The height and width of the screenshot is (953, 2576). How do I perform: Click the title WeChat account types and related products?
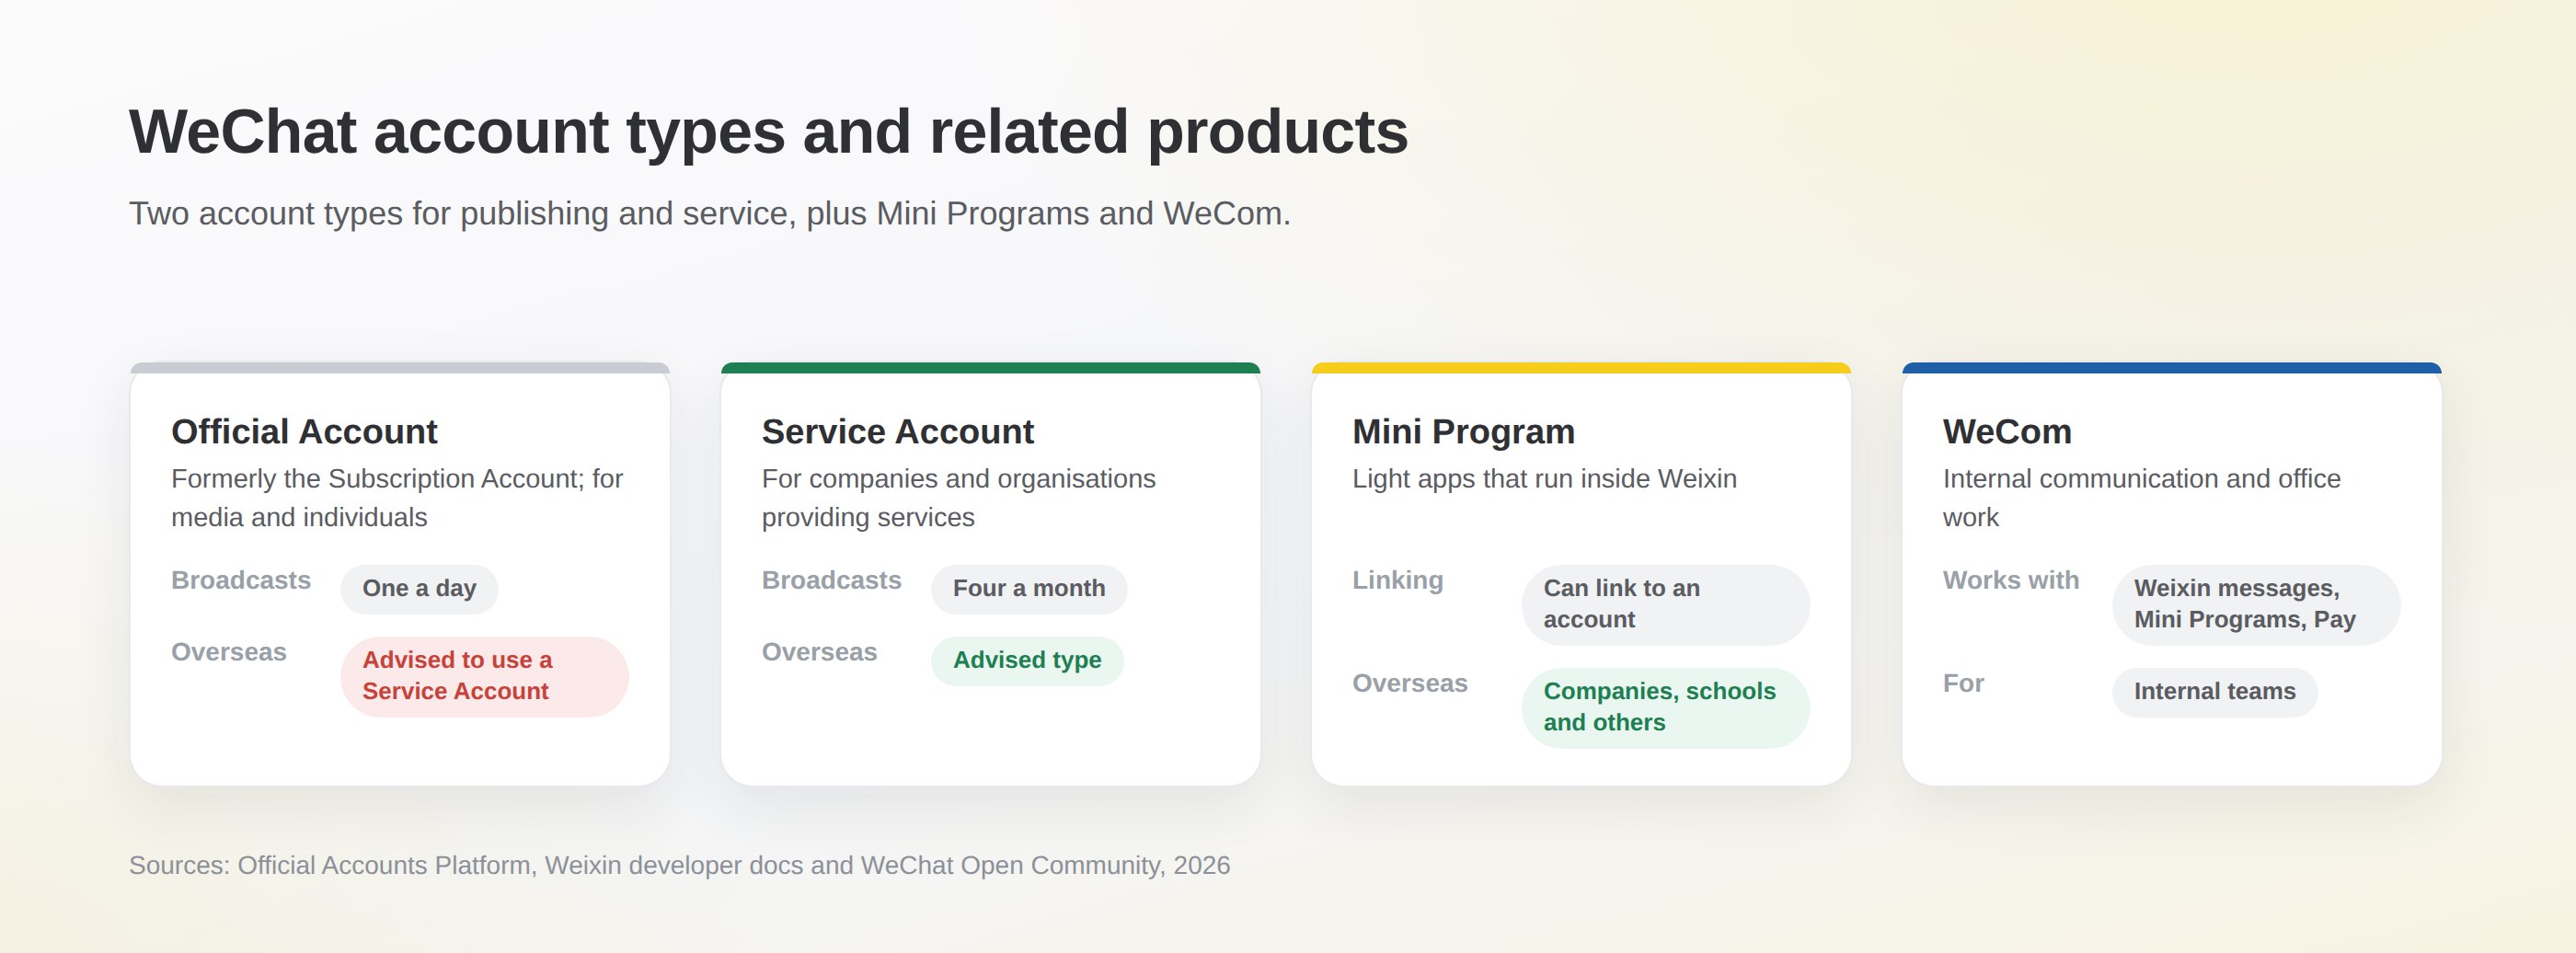point(768,131)
